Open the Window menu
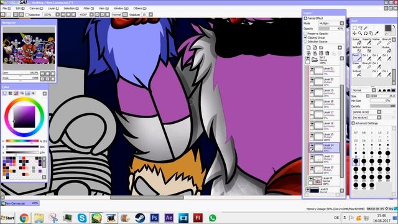This screenshot has width=398, height=224. (121, 8)
